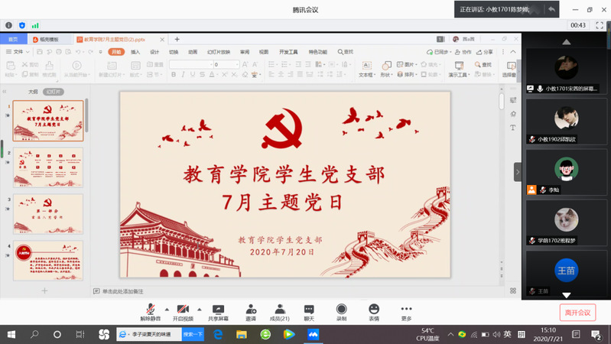Click the 单击此处添加备注 notes field
Screen dimensions: 611x344
pos(122,291)
